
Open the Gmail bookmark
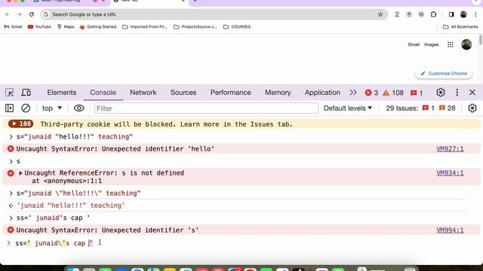(14, 27)
